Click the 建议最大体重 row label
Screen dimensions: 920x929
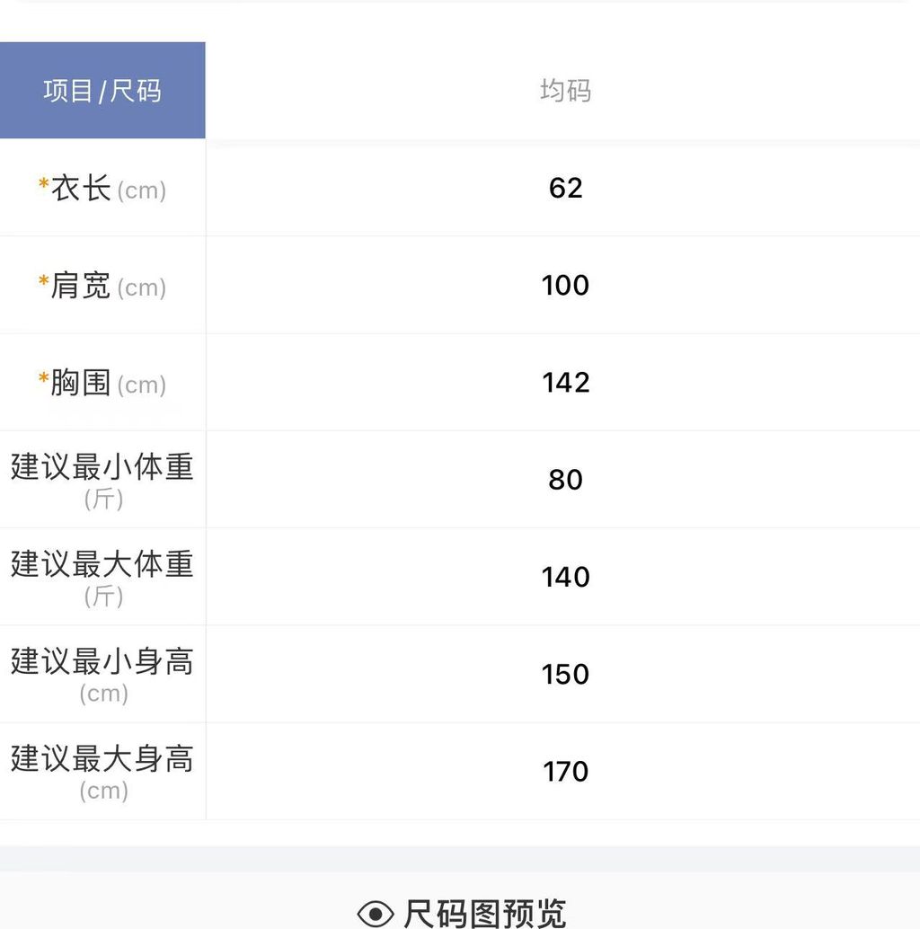pos(102,565)
